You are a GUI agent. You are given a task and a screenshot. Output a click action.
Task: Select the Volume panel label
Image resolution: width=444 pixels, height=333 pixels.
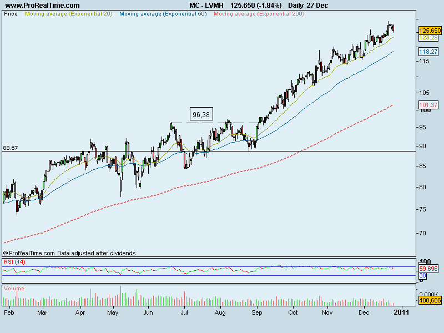coord(14,289)
